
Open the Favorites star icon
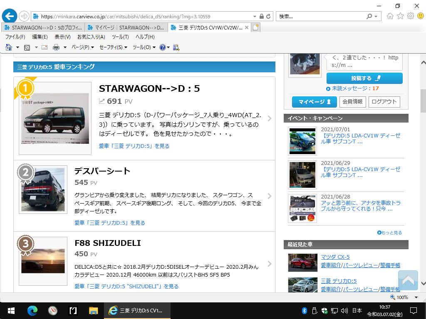(400, 16)
